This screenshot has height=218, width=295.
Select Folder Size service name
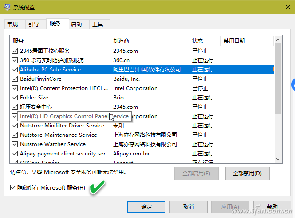(x=34, y=98)
